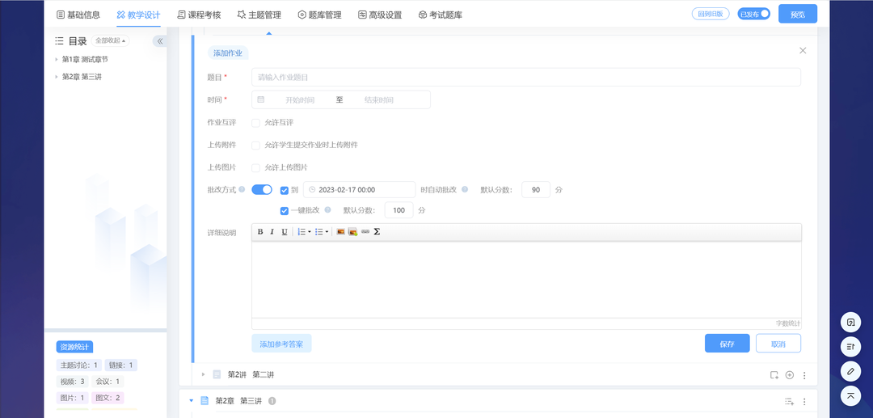Viewport: 873px width, 418px height.
Task: Click the floating back-to-top button
Action: coord(850,395)
